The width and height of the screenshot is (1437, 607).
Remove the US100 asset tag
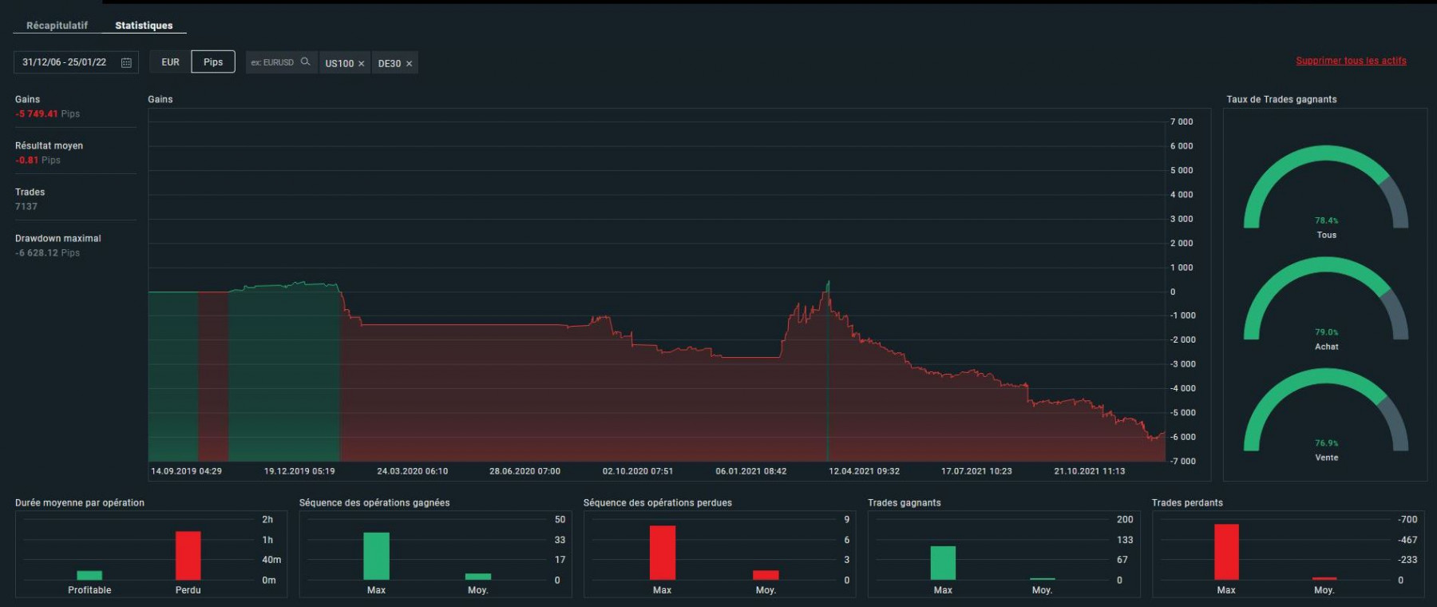click(x=361, y=64)
